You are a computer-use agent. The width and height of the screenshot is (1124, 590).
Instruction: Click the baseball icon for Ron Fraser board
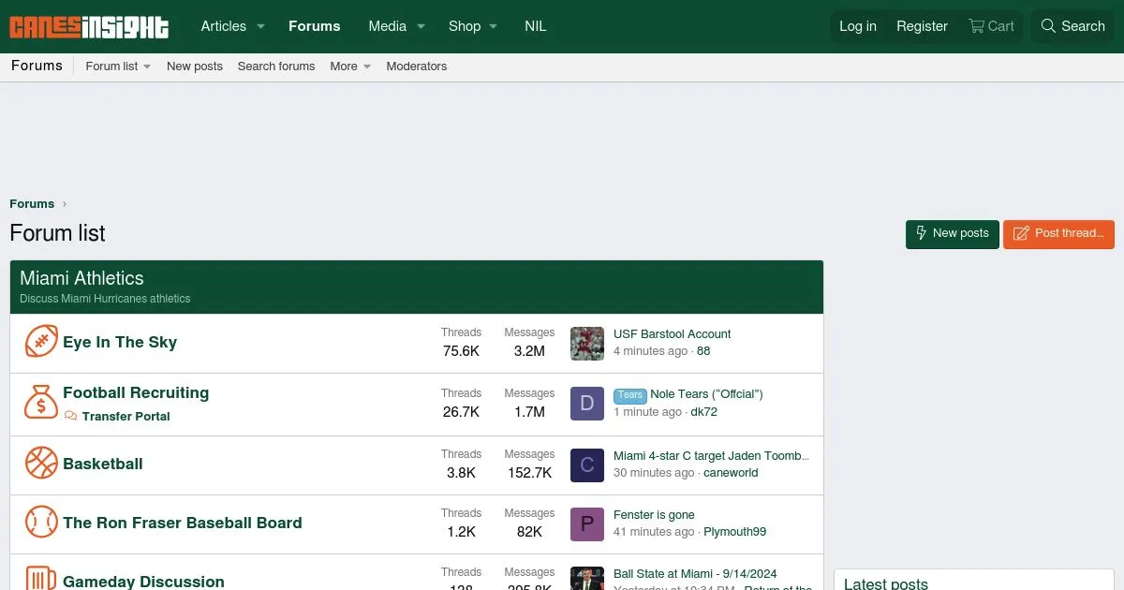(41, 522)
